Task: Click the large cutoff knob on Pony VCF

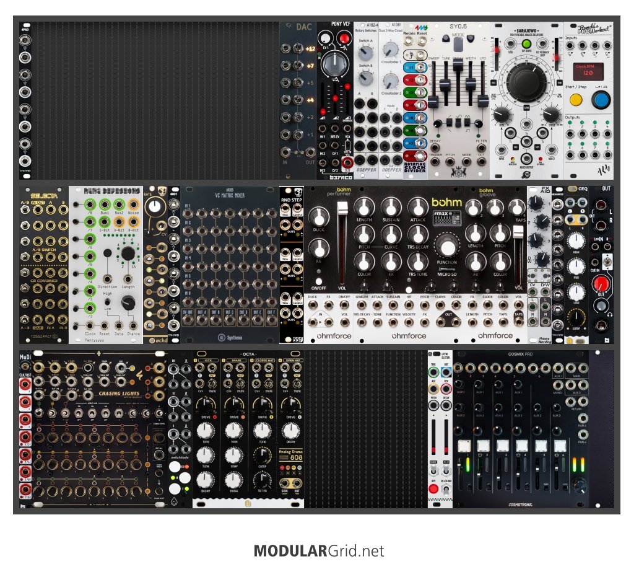Action: pos(334,64)
